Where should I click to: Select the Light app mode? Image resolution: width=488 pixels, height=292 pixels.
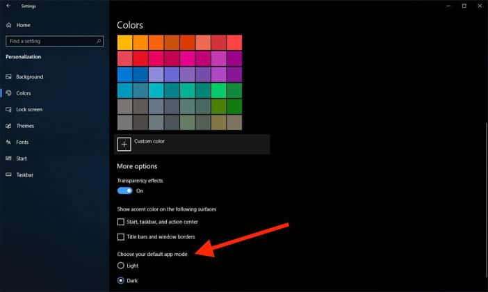(121, 266)
